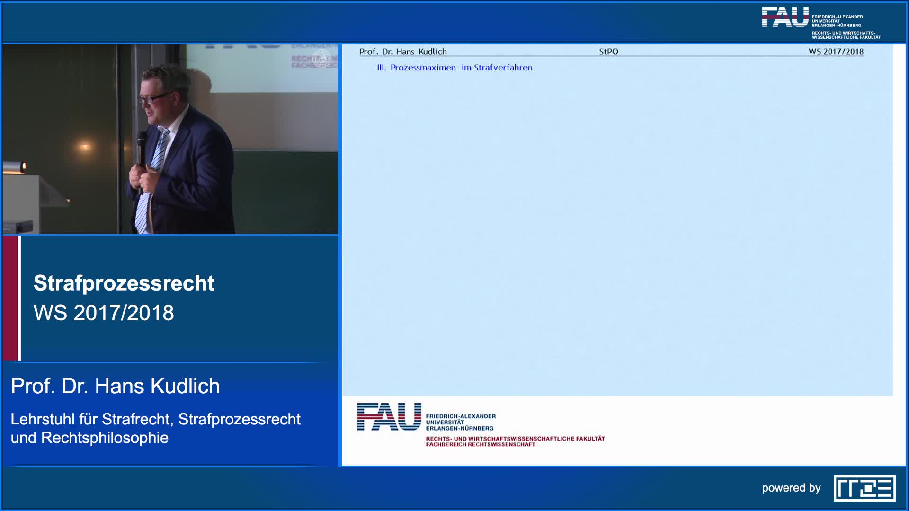Click the red 'Fachbereich Rechtswissenschaft' text
The width and height of the screenshot is (909, 511).
click(480, 445)
